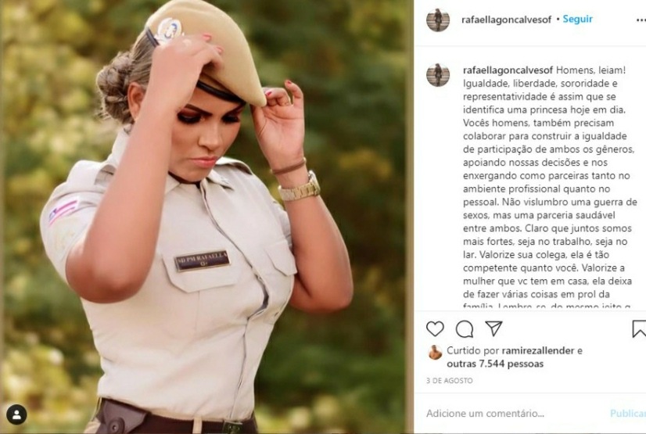Open comments via speech bubble icon
Screen dimensions: 646x434
point(465,328)
